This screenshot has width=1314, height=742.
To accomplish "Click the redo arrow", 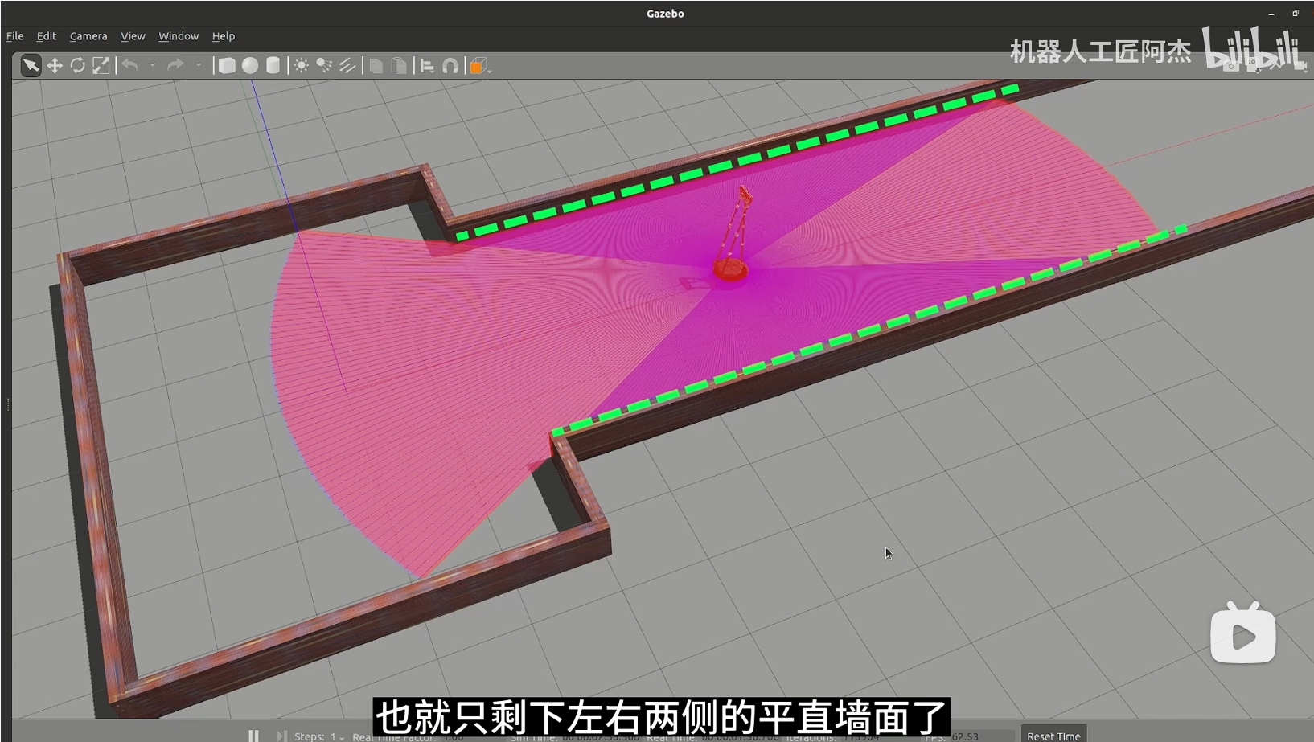I will pyautogui.click(x=175, y=65).
